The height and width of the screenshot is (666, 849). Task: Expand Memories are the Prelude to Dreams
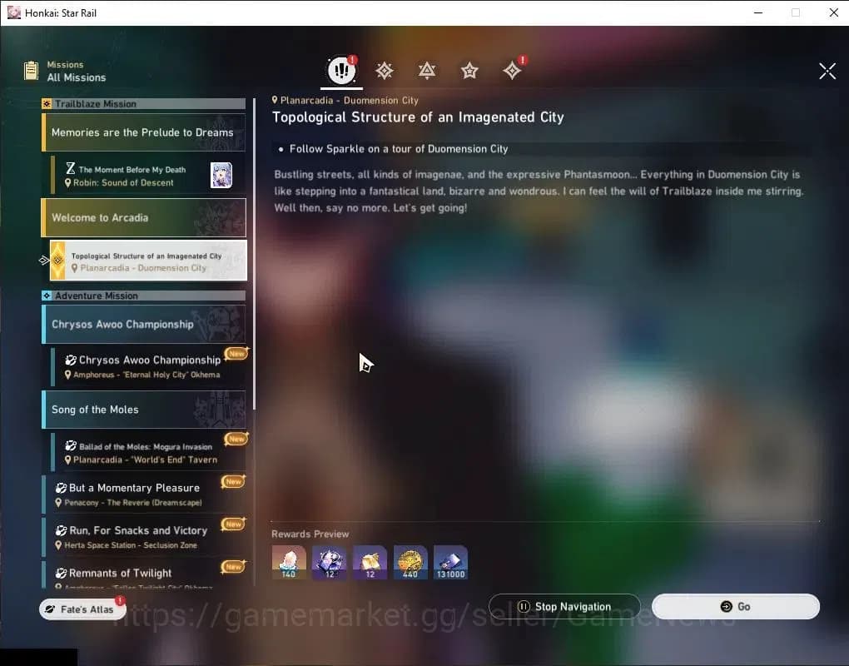click(x=143, y=132)
